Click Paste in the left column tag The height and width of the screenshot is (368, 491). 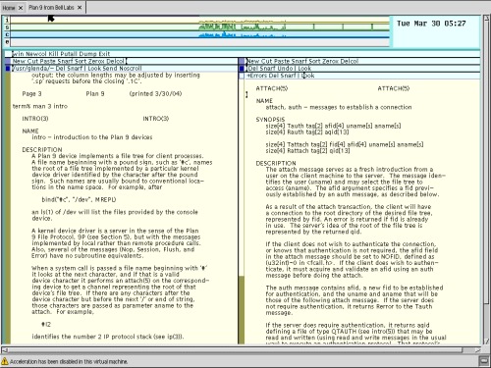click(x=48, y=61)
